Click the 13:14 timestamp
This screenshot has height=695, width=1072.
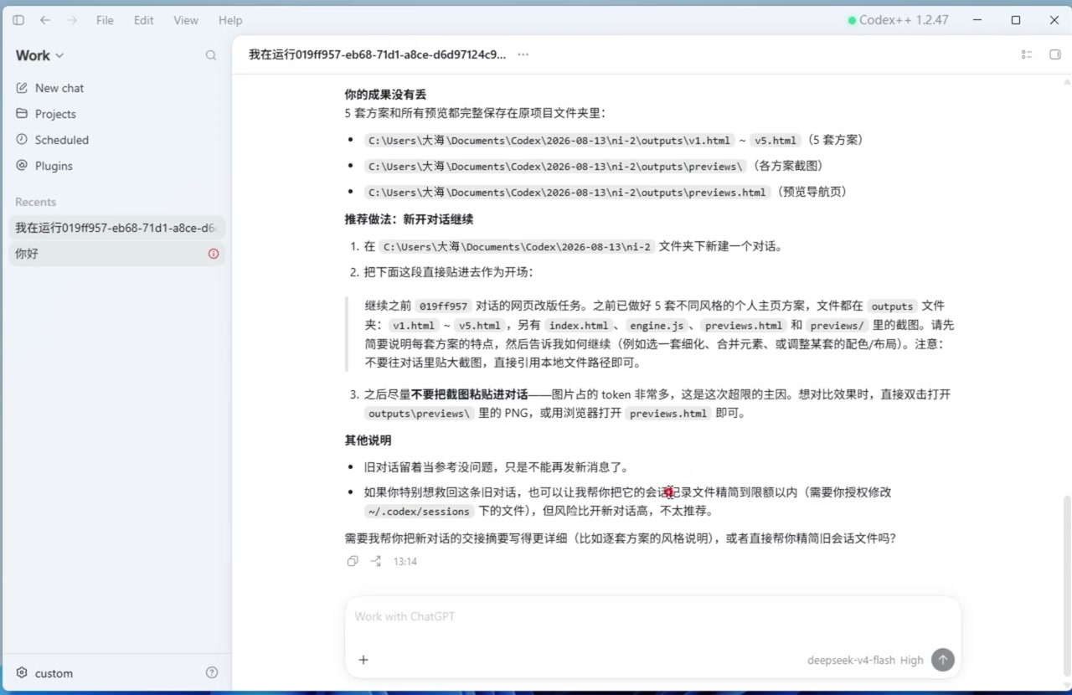pos(405,562)
